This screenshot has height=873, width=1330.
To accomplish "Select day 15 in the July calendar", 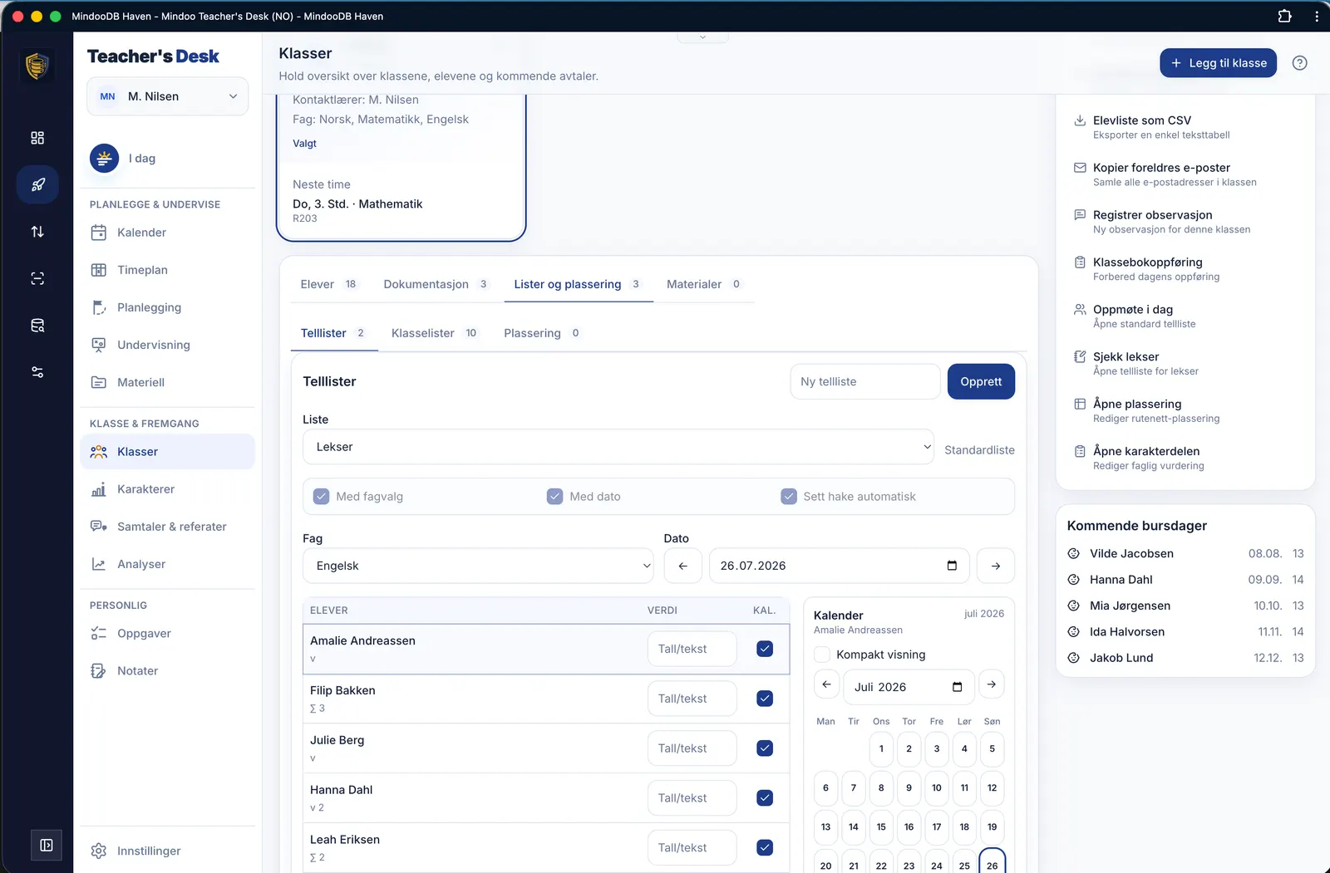I will (881, 826).
